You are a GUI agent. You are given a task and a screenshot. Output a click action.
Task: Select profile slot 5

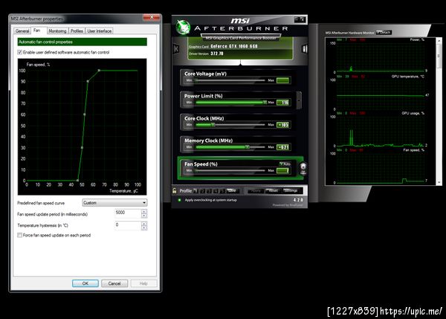coord(222,190)
